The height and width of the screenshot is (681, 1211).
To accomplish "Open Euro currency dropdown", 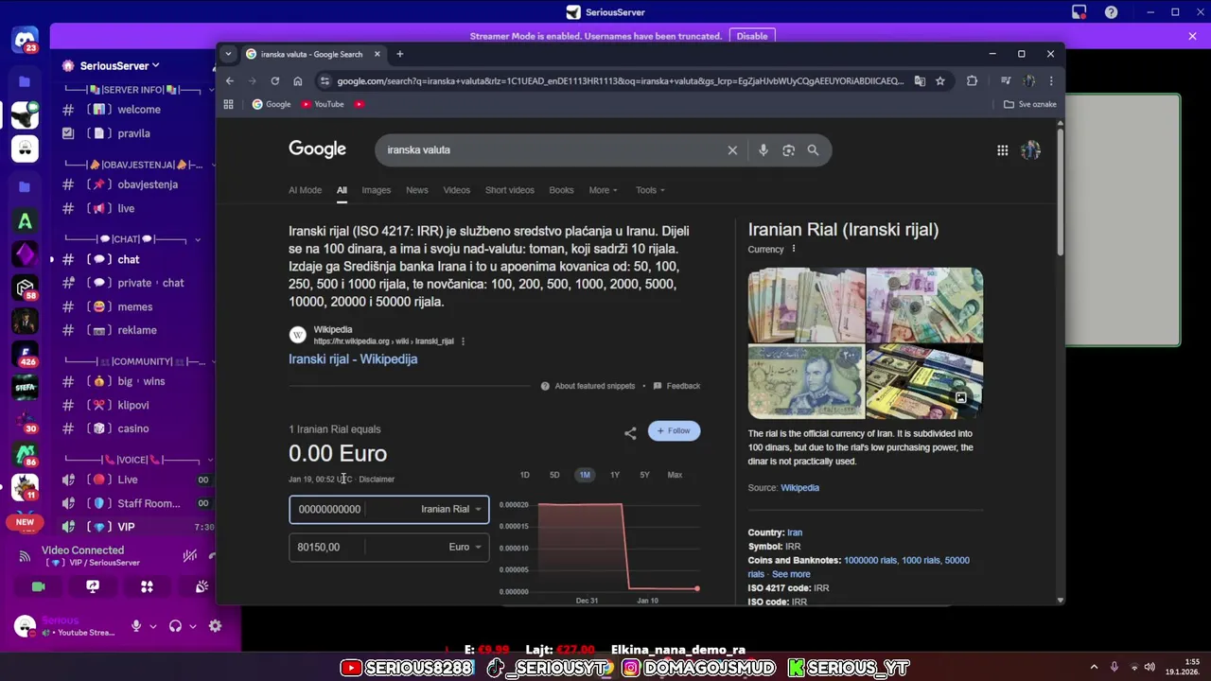I will 465,547.
